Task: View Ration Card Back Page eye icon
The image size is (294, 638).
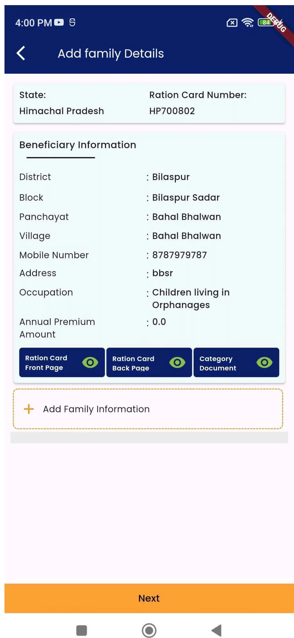Action: (x=177, y=362)
